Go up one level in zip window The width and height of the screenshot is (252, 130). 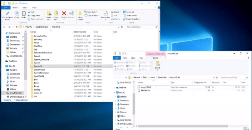click(x=126, y=77)
